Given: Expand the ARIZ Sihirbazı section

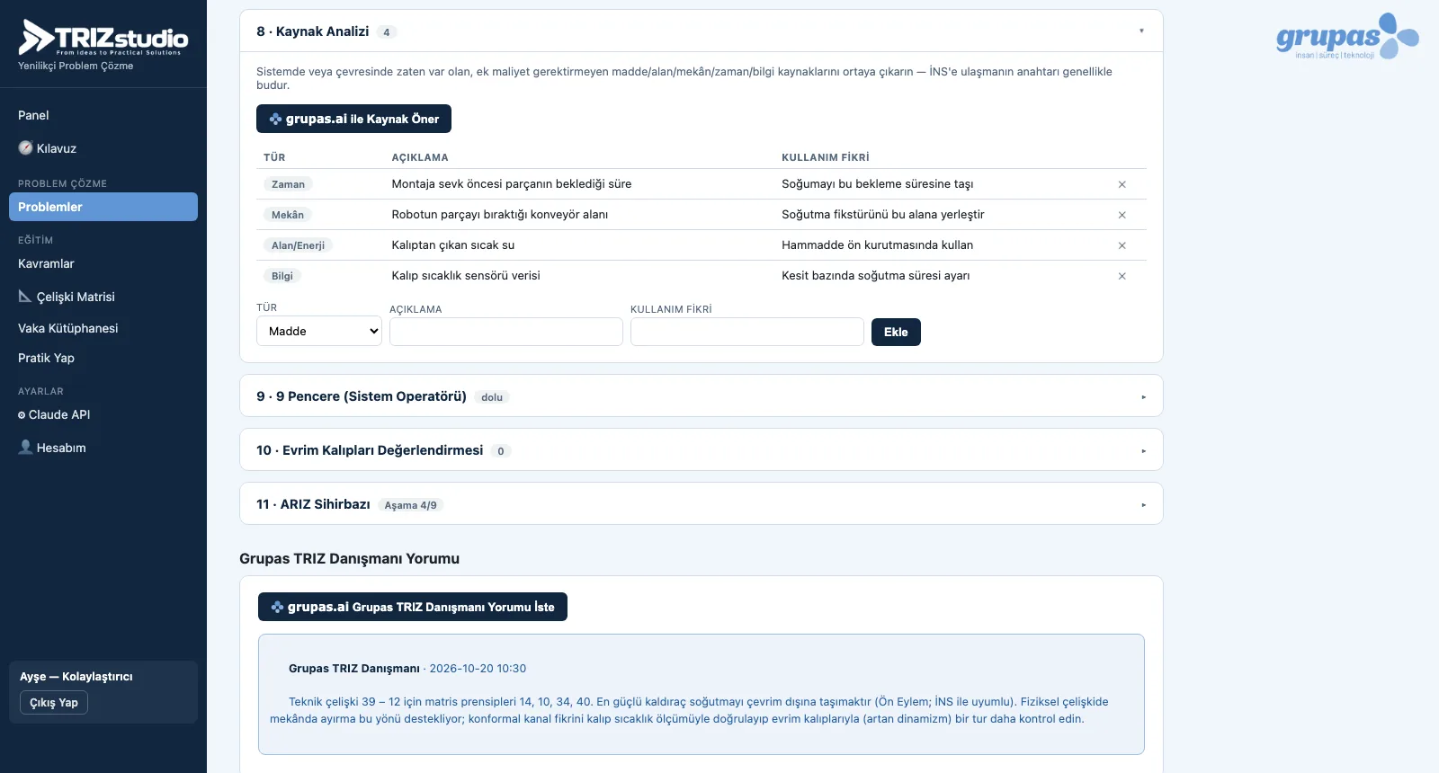Looking at the screenshot, I should [x=702, y=504].
